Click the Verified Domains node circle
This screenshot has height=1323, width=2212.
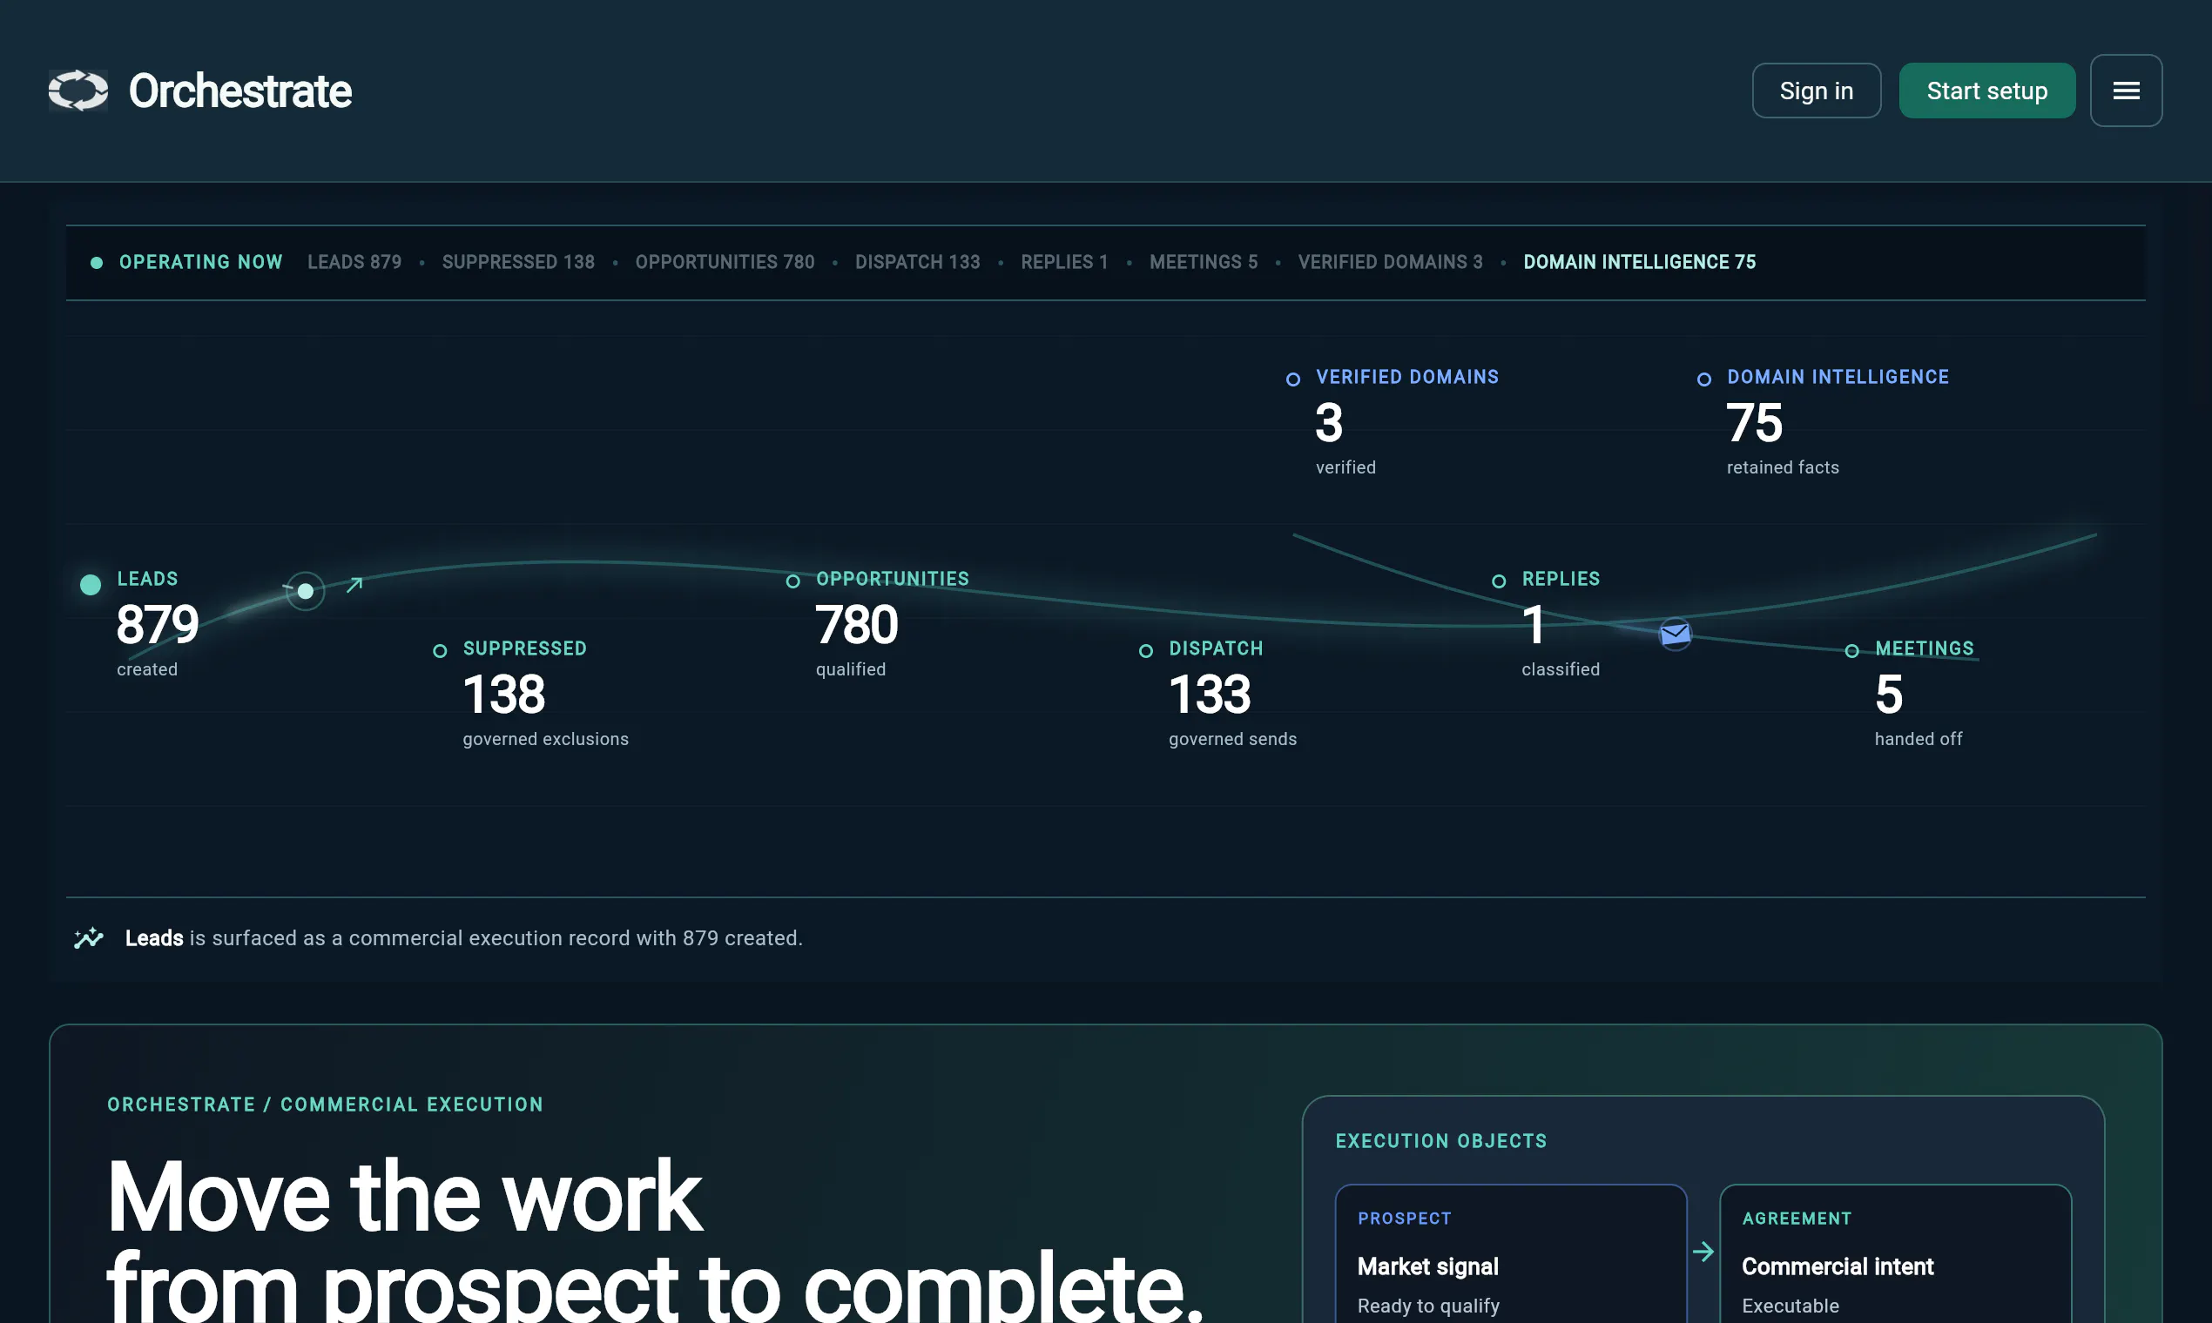pyautogui.click(x=1293, y=379)
